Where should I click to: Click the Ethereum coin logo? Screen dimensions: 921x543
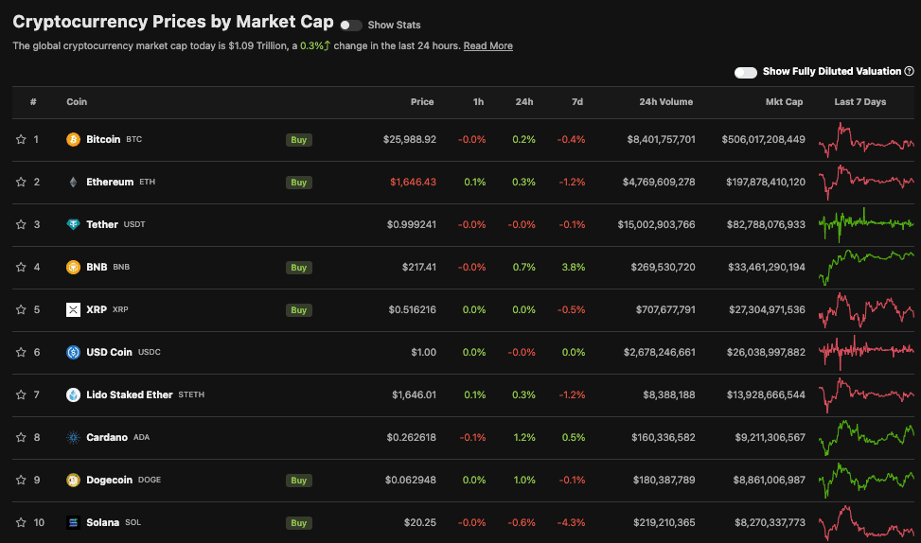(x=73, y=182)
